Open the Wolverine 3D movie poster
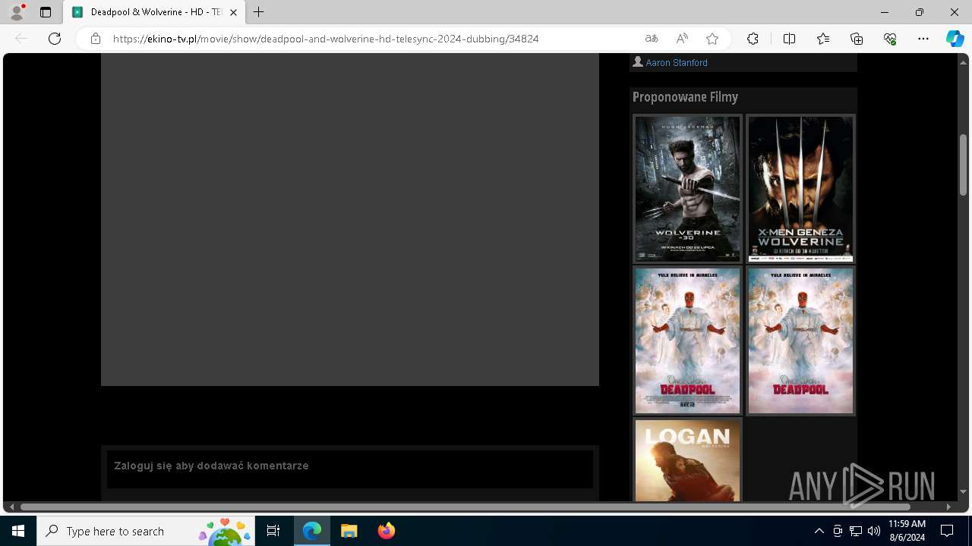972x546 pixels. click(x=687, y=189)
